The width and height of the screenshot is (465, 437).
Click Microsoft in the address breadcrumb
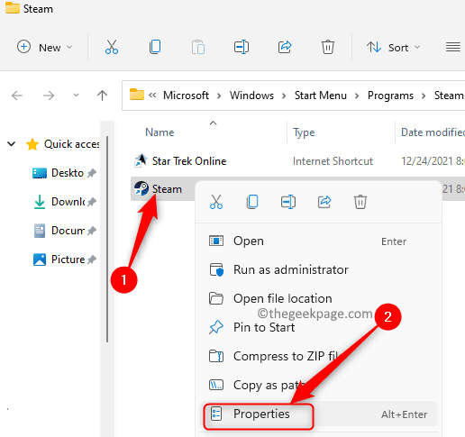[x=186, y=96]
